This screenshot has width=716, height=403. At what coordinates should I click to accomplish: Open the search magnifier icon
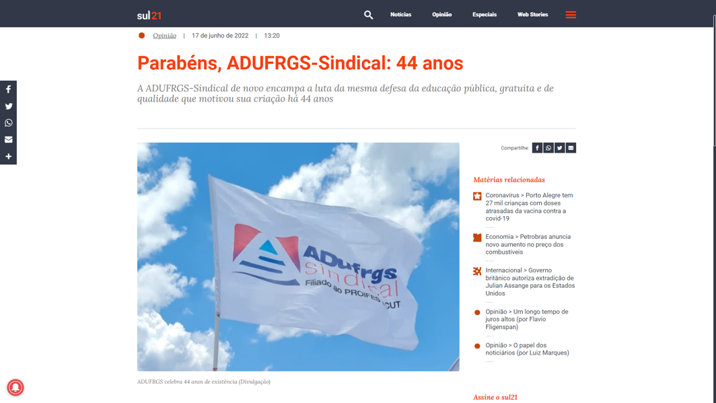pyautogui.click(x=368, y=15)
